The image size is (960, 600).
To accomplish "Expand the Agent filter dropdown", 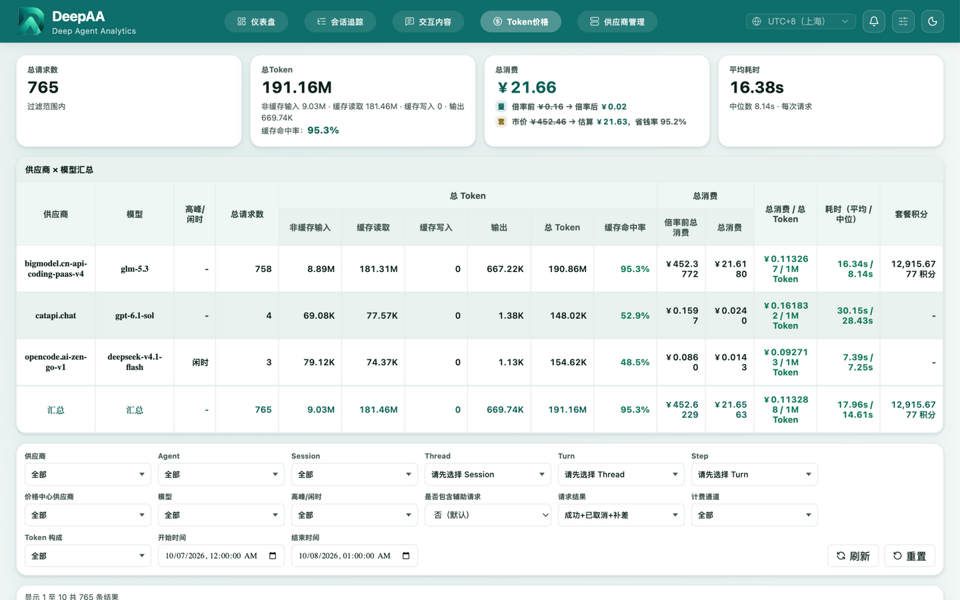I will [221, 474].
